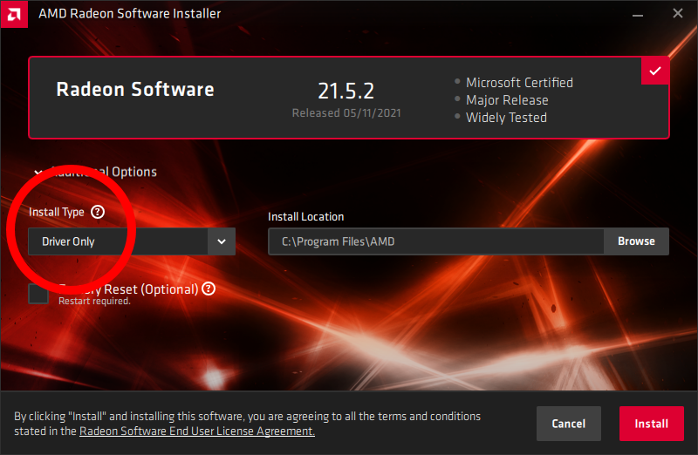Click the Factory Reset help question icon

pyautogui.click(x=209, y=289)
